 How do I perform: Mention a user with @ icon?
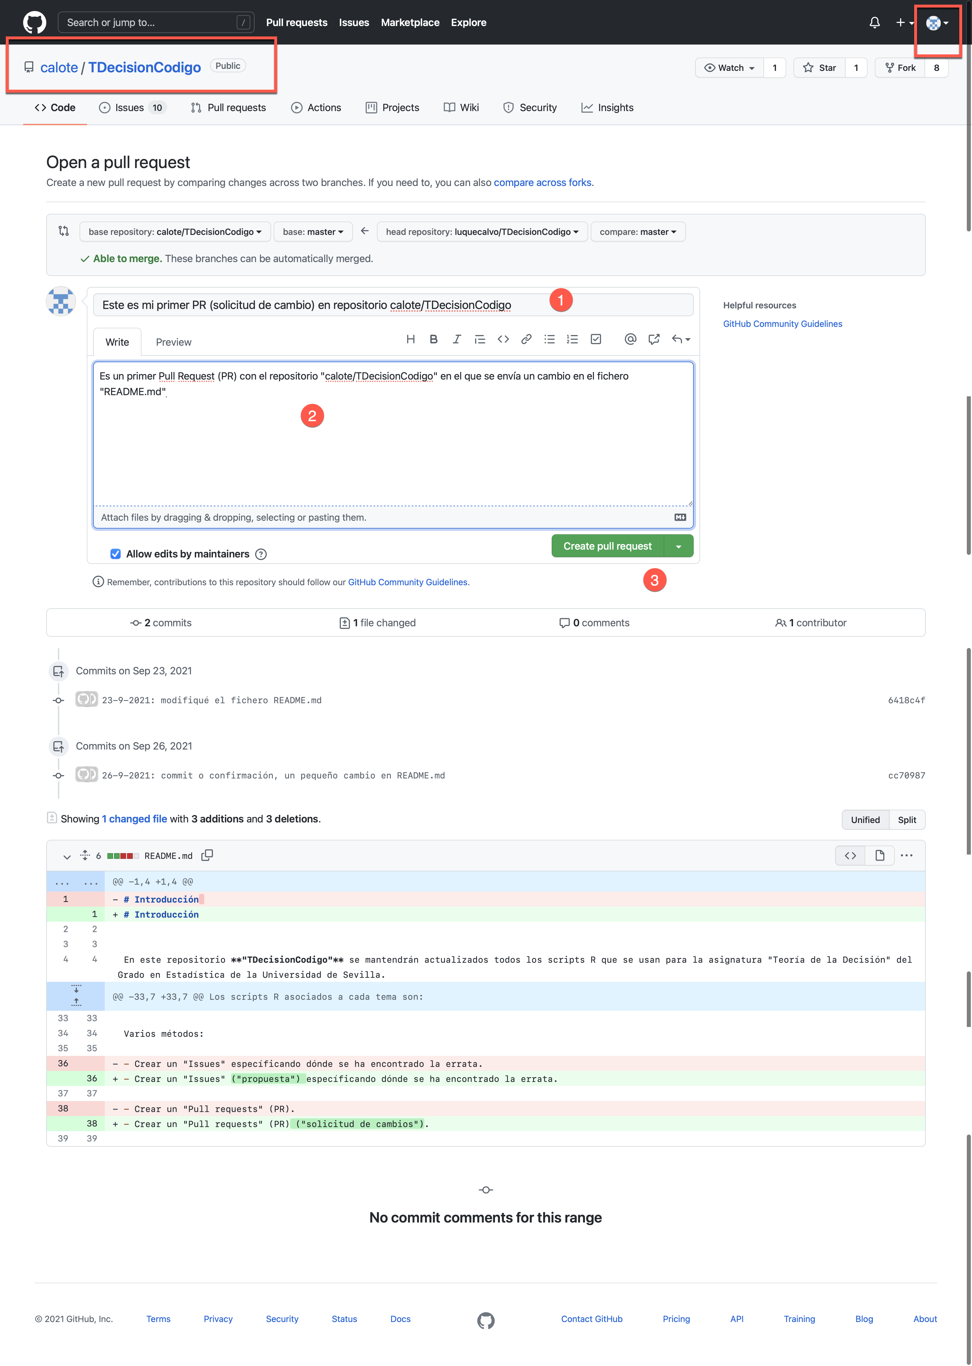(630, 339)
